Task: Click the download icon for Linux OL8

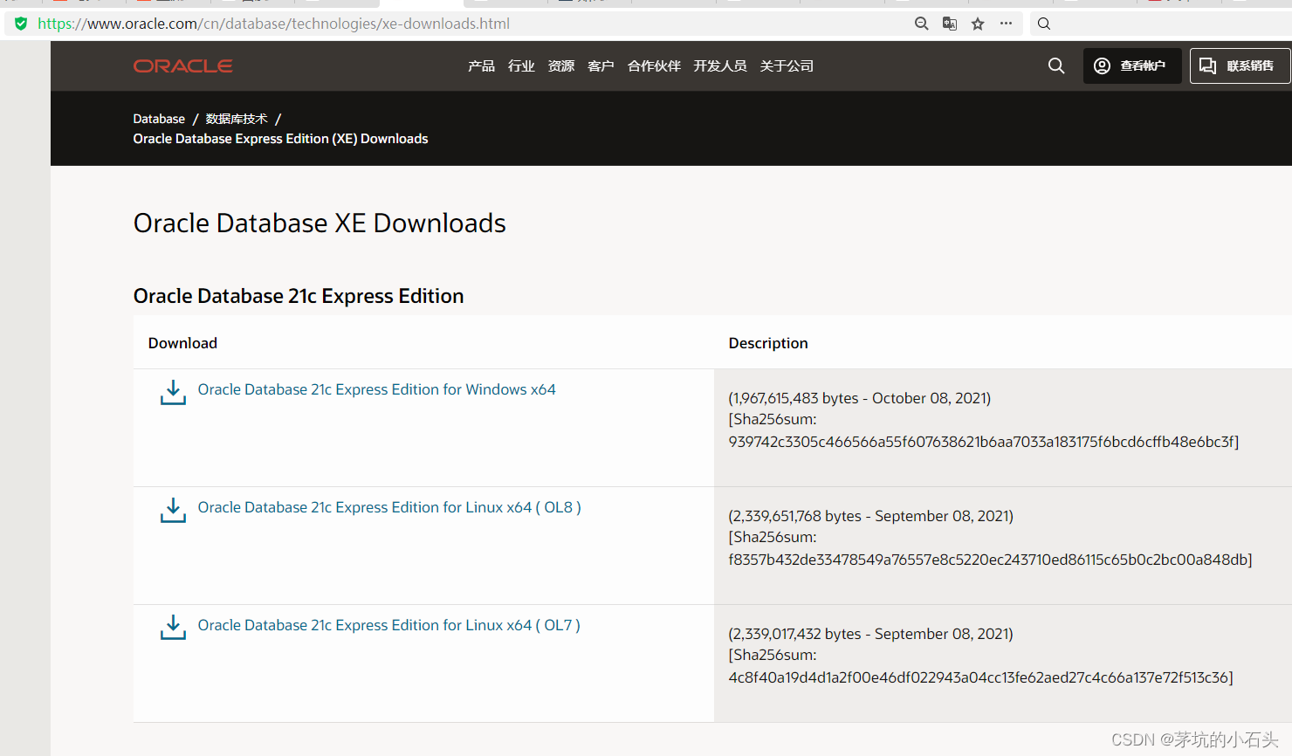Action: (173, 511)
